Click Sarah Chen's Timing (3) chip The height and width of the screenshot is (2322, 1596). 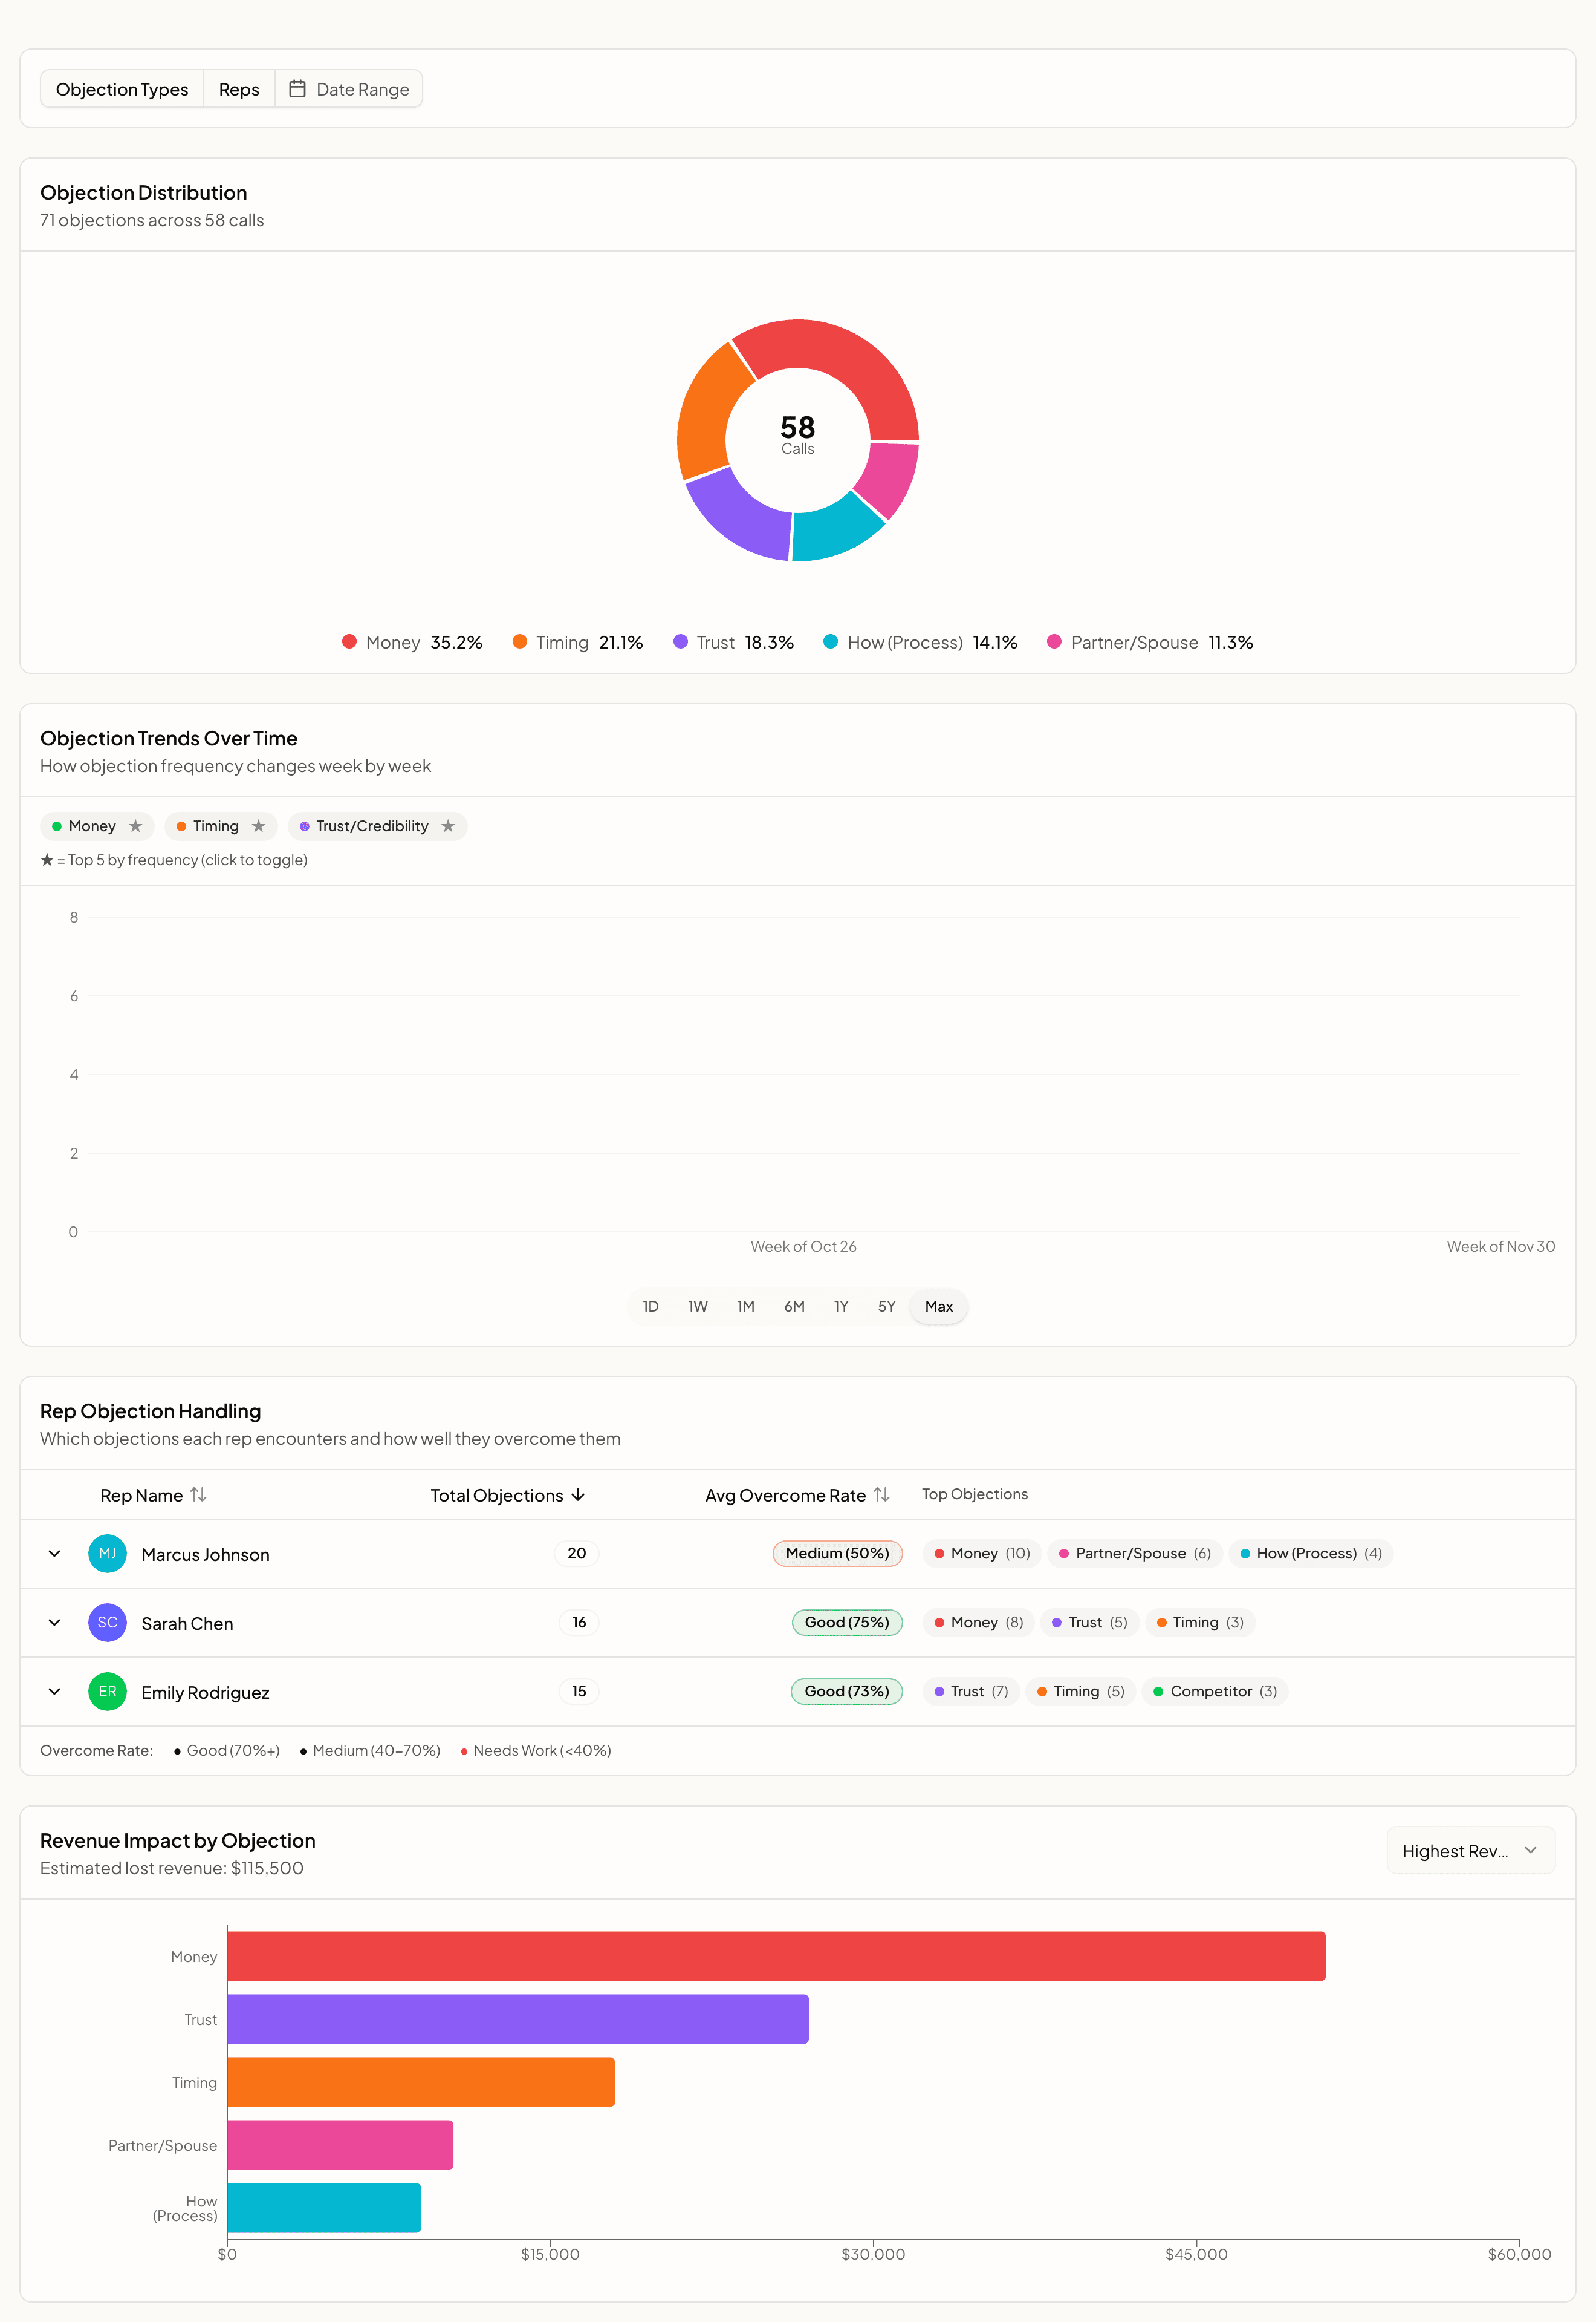pos(1200,1623)
